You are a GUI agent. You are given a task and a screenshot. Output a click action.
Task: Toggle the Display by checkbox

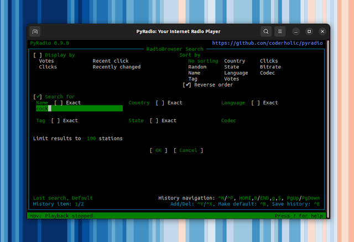coord(38,55)
